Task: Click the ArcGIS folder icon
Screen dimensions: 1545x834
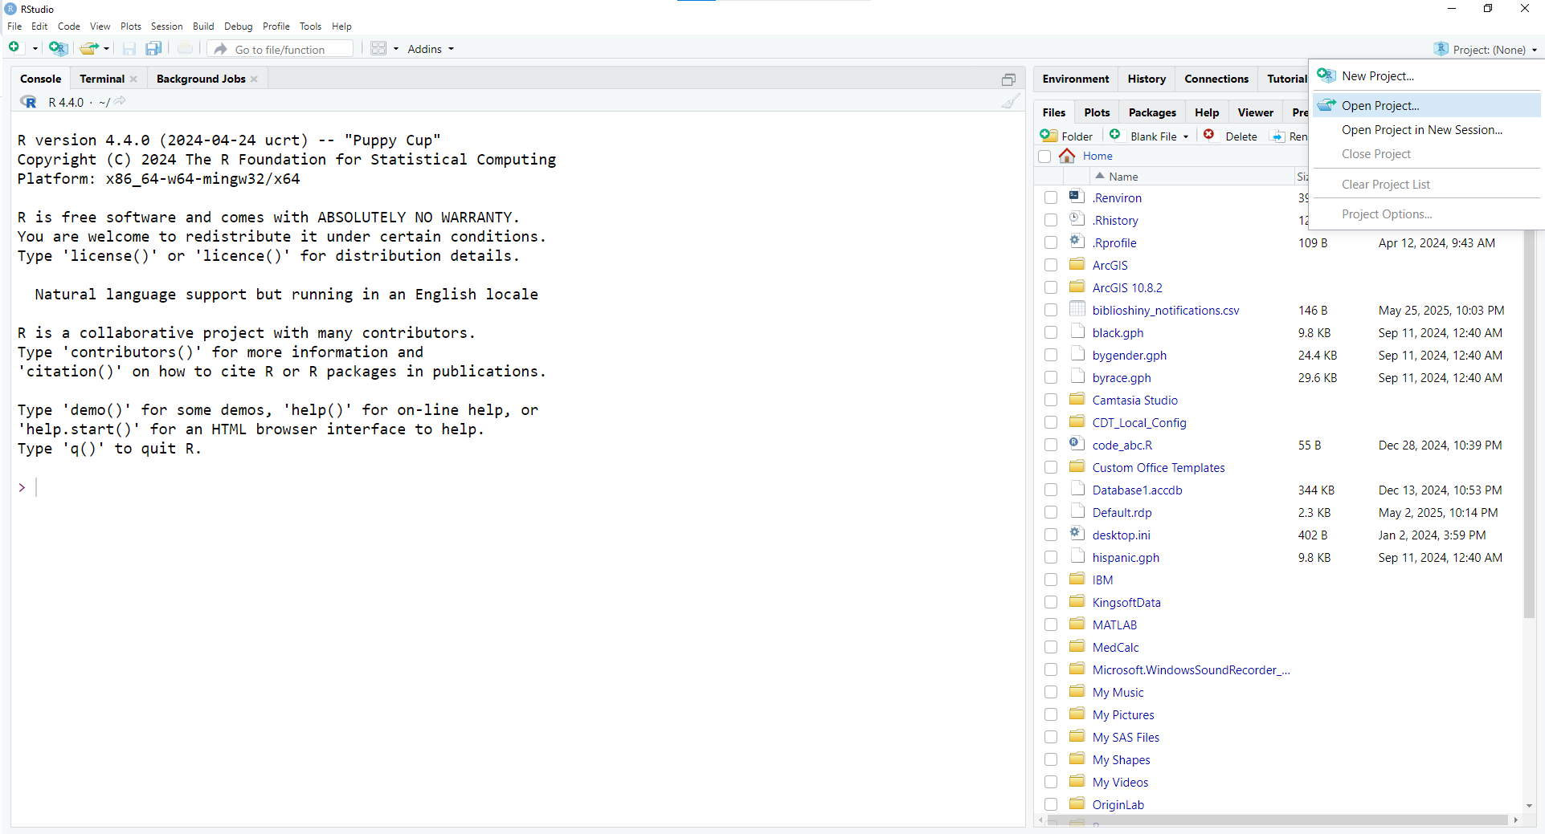Action: pos(1077,264)
